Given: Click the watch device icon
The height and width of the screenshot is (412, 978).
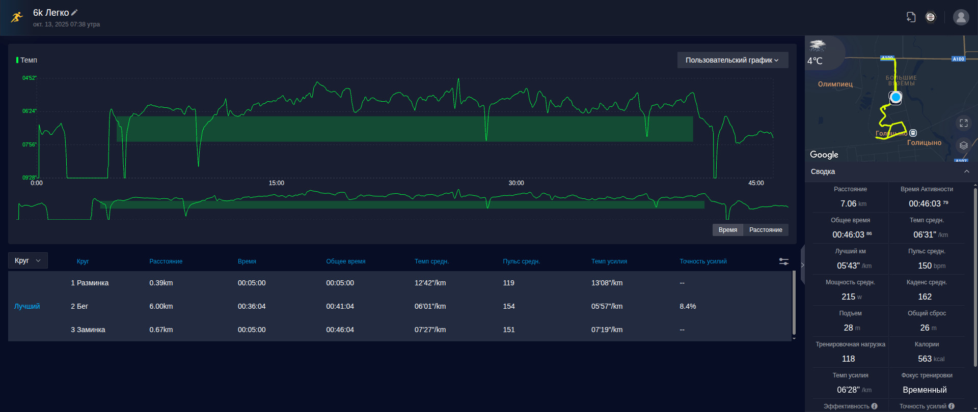Looking at the screenshot, I should (931, 17).
